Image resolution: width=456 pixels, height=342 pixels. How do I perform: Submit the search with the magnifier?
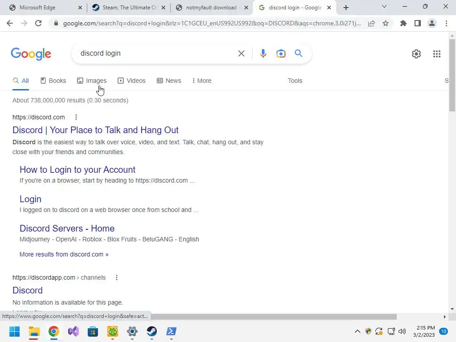click(x=298, y=53)
